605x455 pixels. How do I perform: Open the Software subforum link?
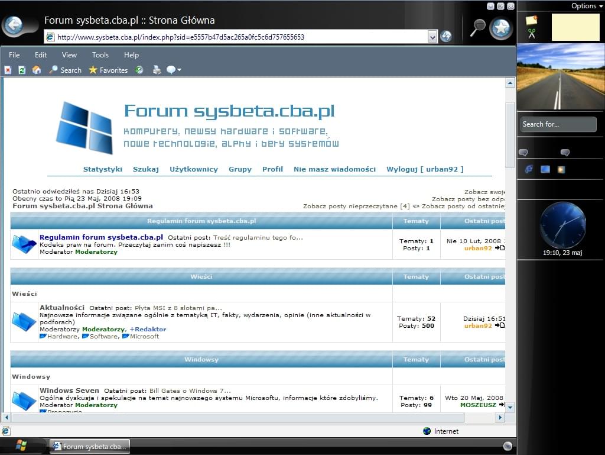[x=104, y=337]
